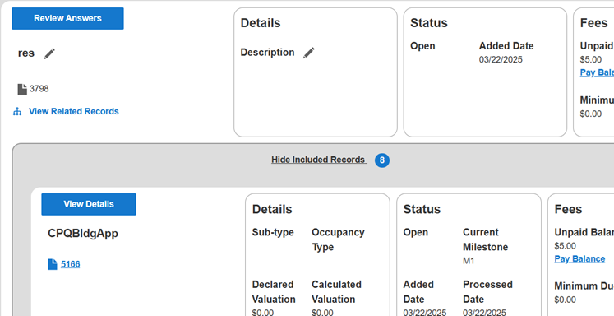Open View Related Records link

coord(74,111)
